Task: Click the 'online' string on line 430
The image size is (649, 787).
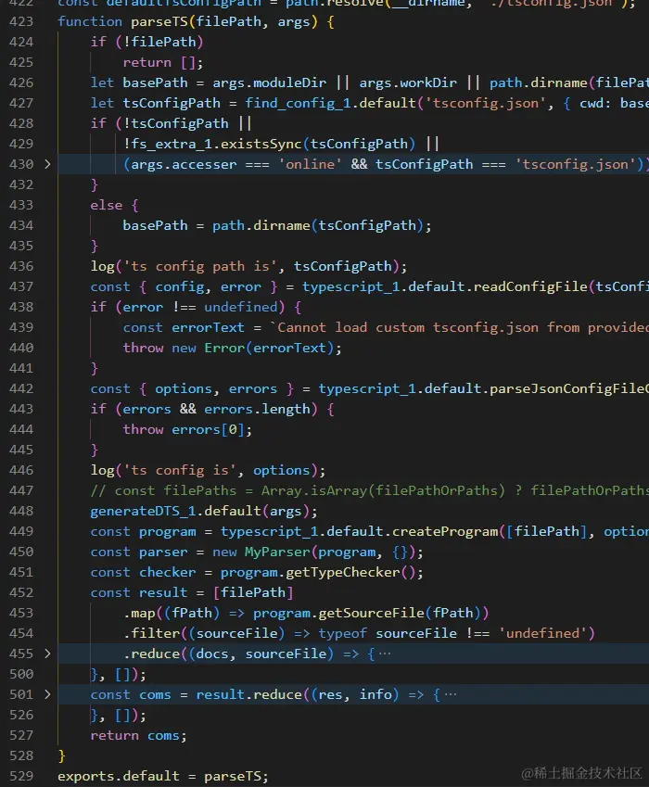Action: [310, 164]
